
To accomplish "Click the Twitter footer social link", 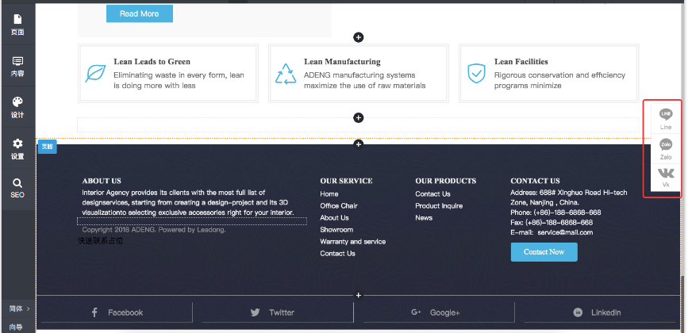I will coord(272,312).
